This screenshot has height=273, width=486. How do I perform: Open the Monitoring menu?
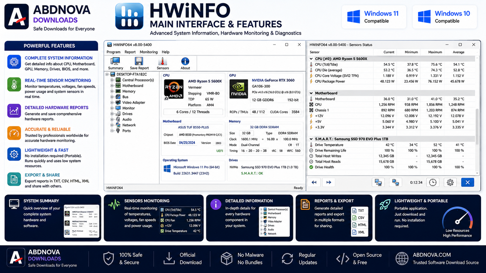click(149, 52)
